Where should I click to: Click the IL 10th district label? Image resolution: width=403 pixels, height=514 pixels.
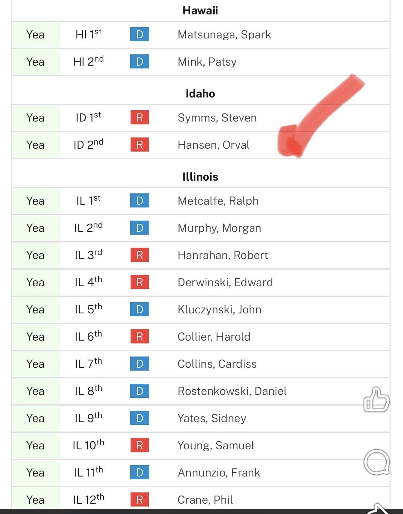[88, 445]
